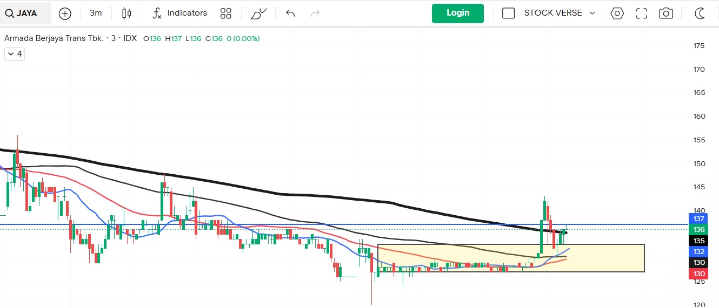Open chart settings hexagon icon
The image size is (719, 308).
click(617, 13)
